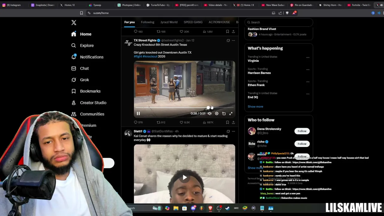Image resolution: width=384 pixels, height=216 pixels.
Task: Go to Home in the sidebar
Action: point(81,34)
